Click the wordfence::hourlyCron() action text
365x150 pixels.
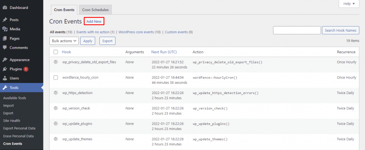[215, 77]
